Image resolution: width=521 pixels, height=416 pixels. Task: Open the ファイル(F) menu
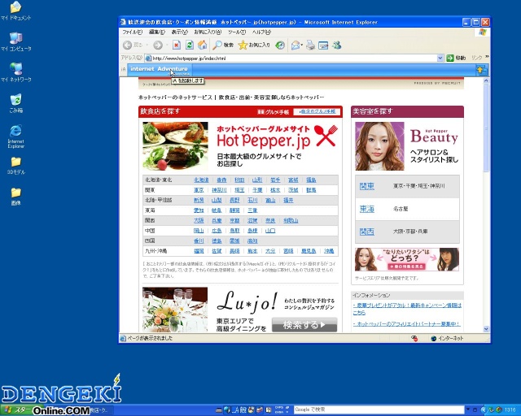[132, 32]
